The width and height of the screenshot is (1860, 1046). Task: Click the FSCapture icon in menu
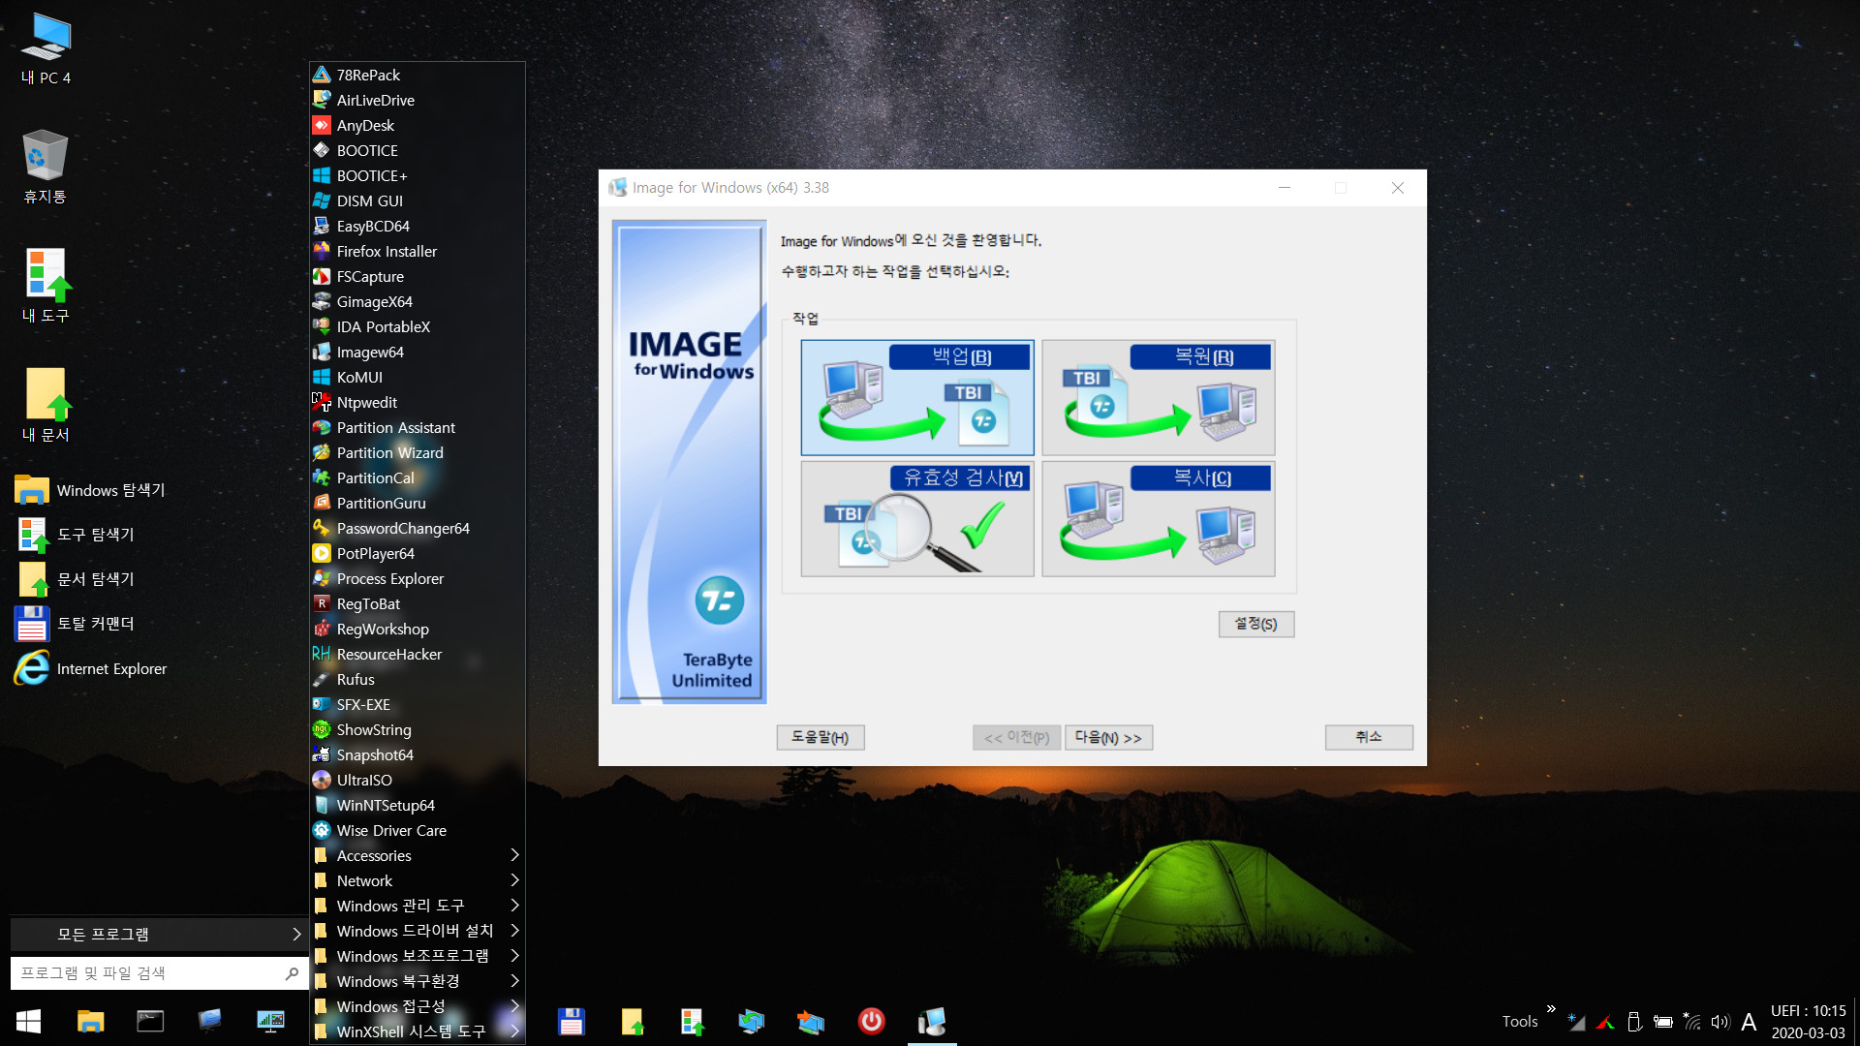322,276
